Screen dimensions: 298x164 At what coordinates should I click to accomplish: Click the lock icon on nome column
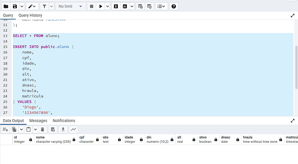point(74,140)
